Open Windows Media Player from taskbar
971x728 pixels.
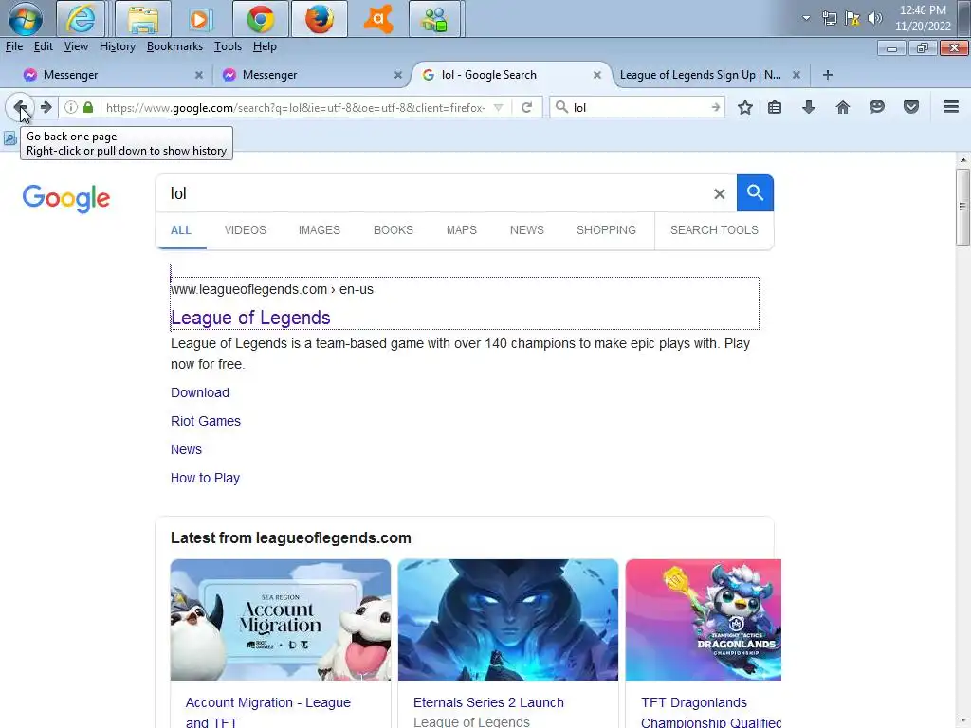click(x=199, y=19)
